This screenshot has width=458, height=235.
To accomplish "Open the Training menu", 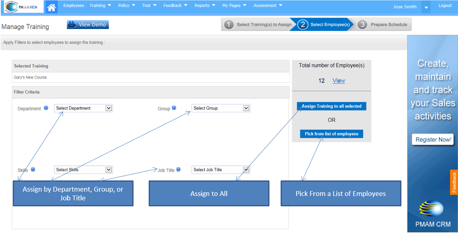I will click(100, 6).
